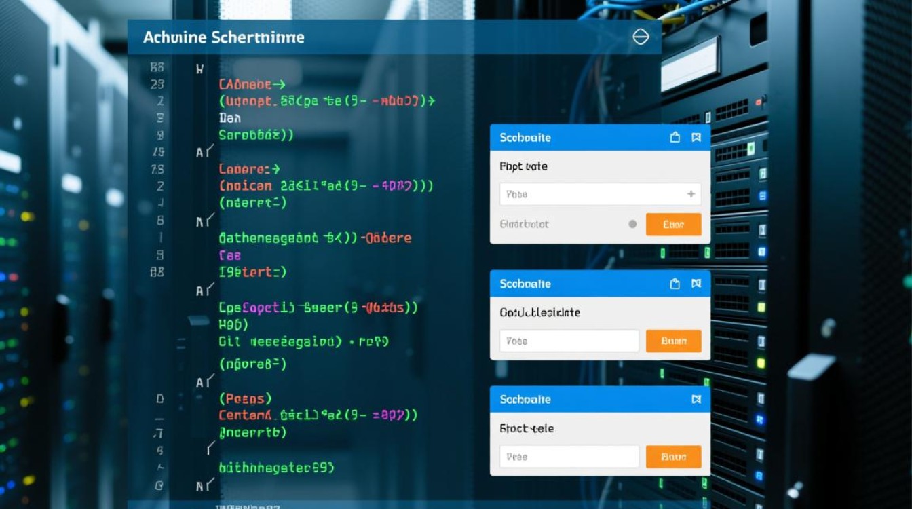Select the header title of the bottom Scohoalte panel

(525, 400)
